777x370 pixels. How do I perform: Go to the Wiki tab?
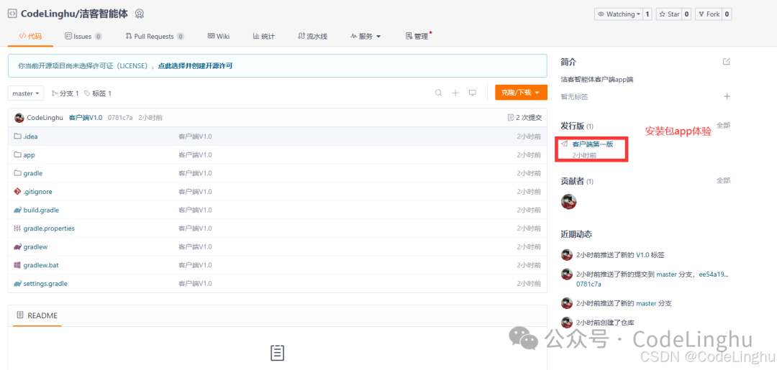click(x=219, y=36)
